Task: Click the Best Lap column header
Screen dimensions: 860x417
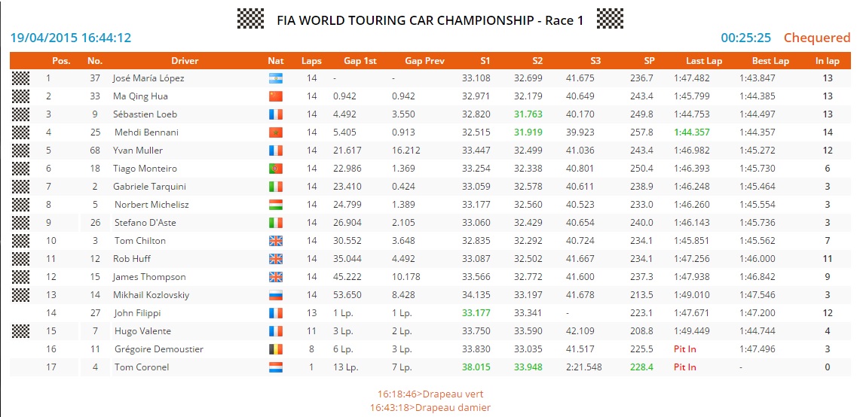Action: click(770, 61)
